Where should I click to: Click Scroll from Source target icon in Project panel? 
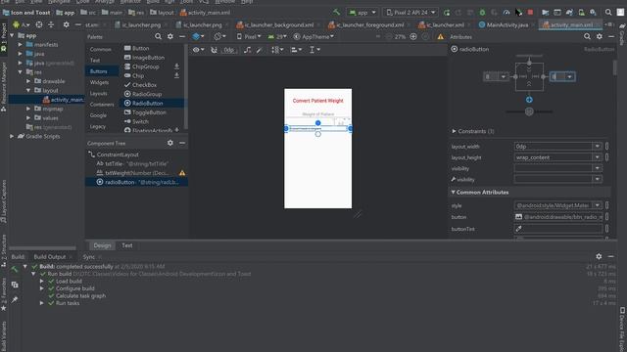(x=39, y=24)
